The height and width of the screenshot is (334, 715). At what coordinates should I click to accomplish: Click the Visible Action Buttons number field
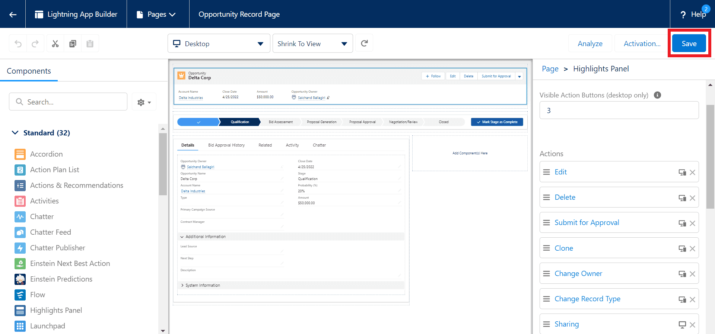[619, 110]
